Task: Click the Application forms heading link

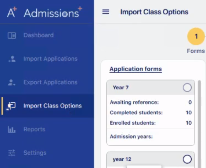Action: [x=135, y=69]
